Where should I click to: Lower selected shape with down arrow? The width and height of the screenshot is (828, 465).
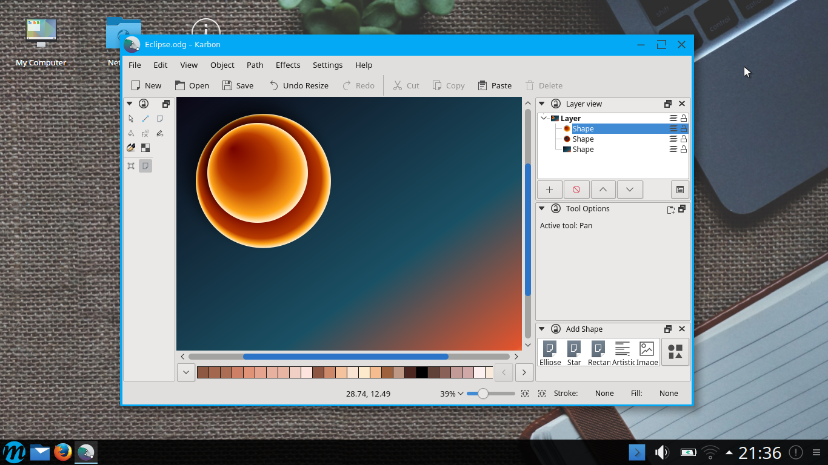[x=630, y=190]
